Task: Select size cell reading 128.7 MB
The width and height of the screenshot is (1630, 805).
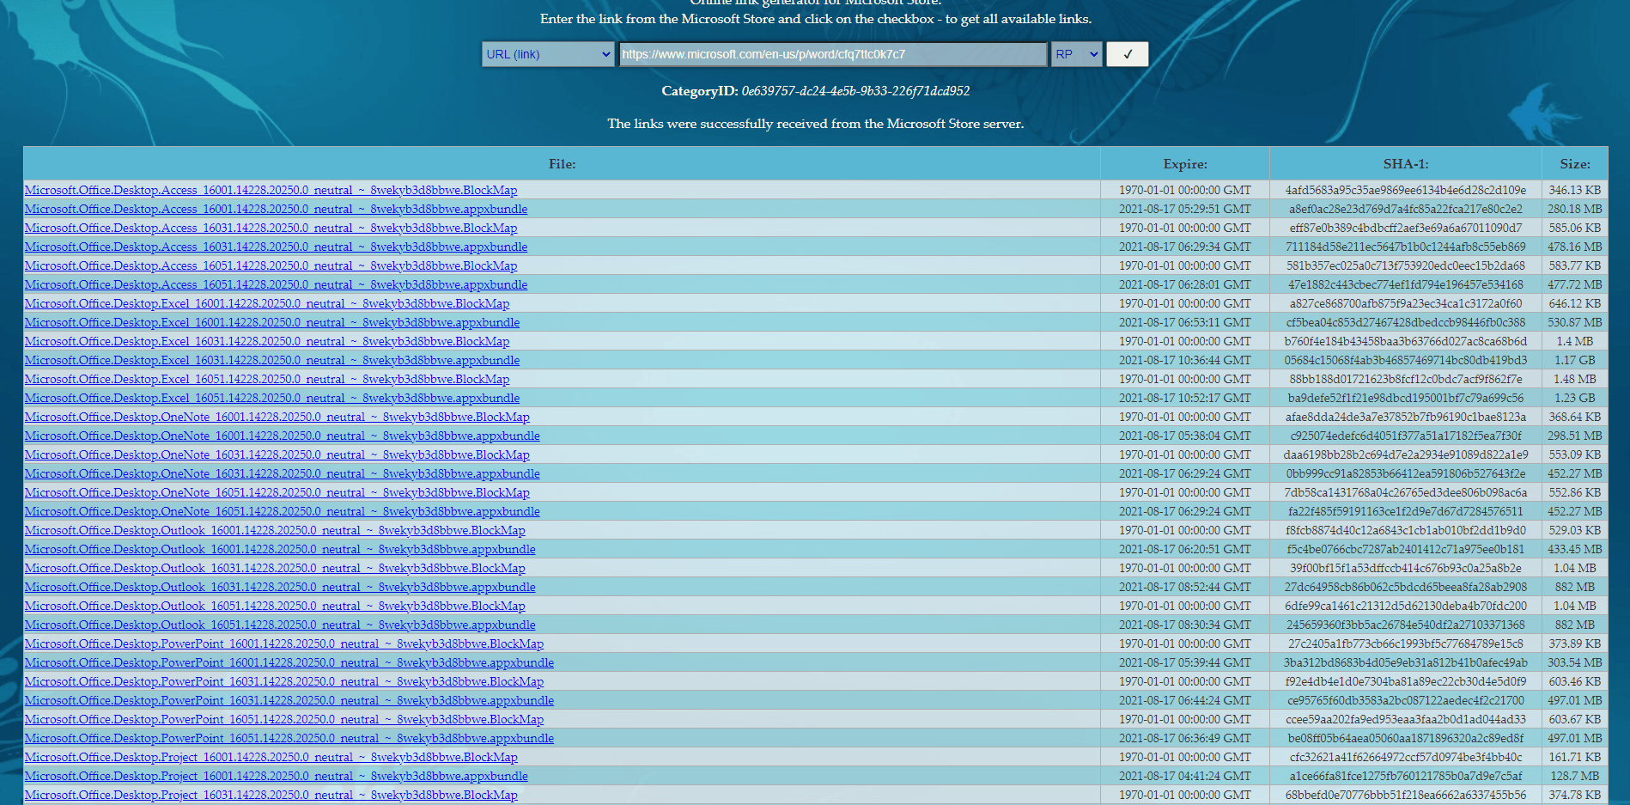Action: [x=1575, y=776]
